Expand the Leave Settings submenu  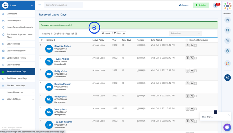(x=33, y=99)
